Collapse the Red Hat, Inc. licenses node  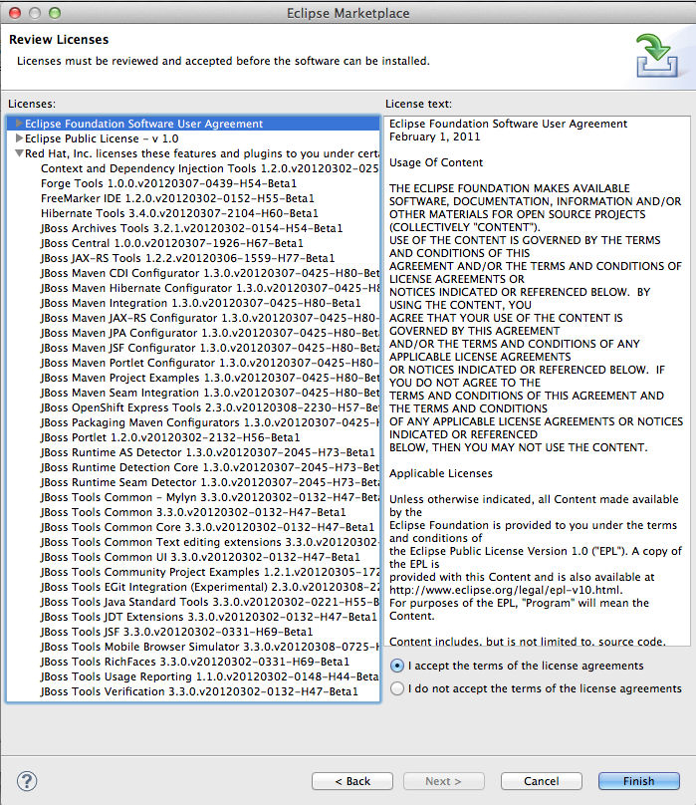tap(19, 153)
